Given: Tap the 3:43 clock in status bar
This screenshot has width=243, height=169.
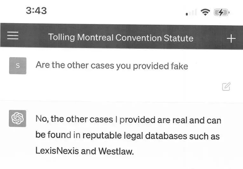Looking at the screenshot, I should [x=36, y=10].
